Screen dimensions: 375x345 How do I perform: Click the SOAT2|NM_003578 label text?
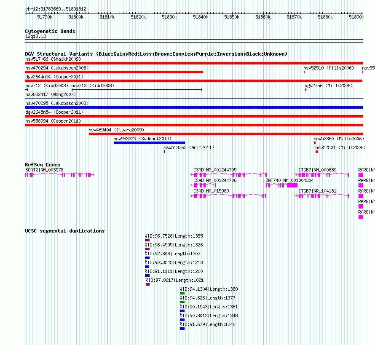click(x=44, y=170)
